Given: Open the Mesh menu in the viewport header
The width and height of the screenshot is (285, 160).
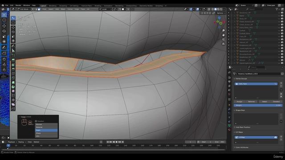Looking at the screenshot, I should coord(63,9).
